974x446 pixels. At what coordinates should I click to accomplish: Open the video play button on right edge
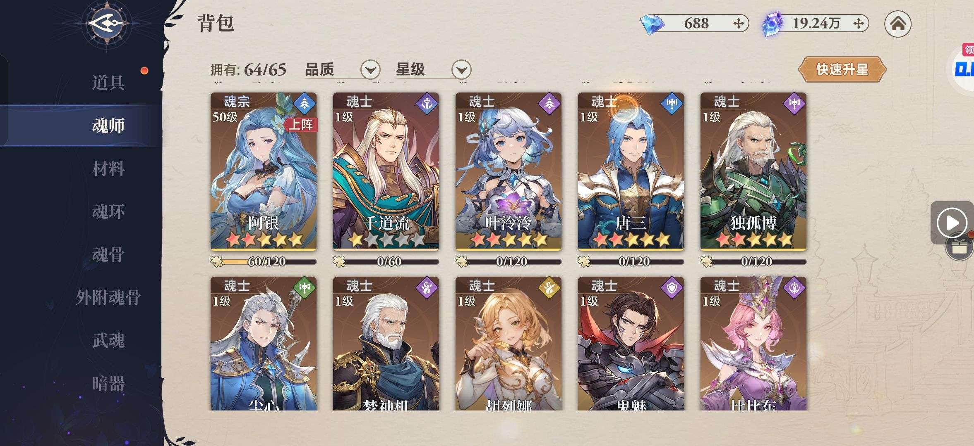952,223
